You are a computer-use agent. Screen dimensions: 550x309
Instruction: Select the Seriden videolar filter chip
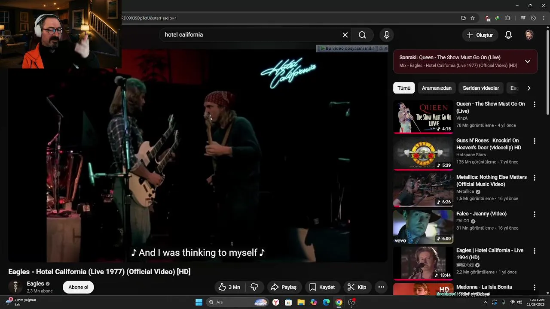tap(481, 88)
